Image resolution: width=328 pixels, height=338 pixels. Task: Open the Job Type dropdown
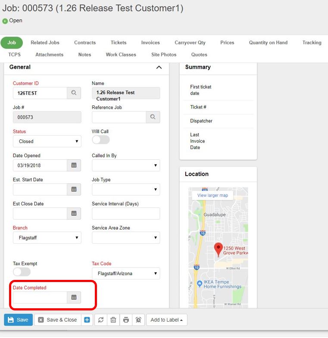coord(126,189)
